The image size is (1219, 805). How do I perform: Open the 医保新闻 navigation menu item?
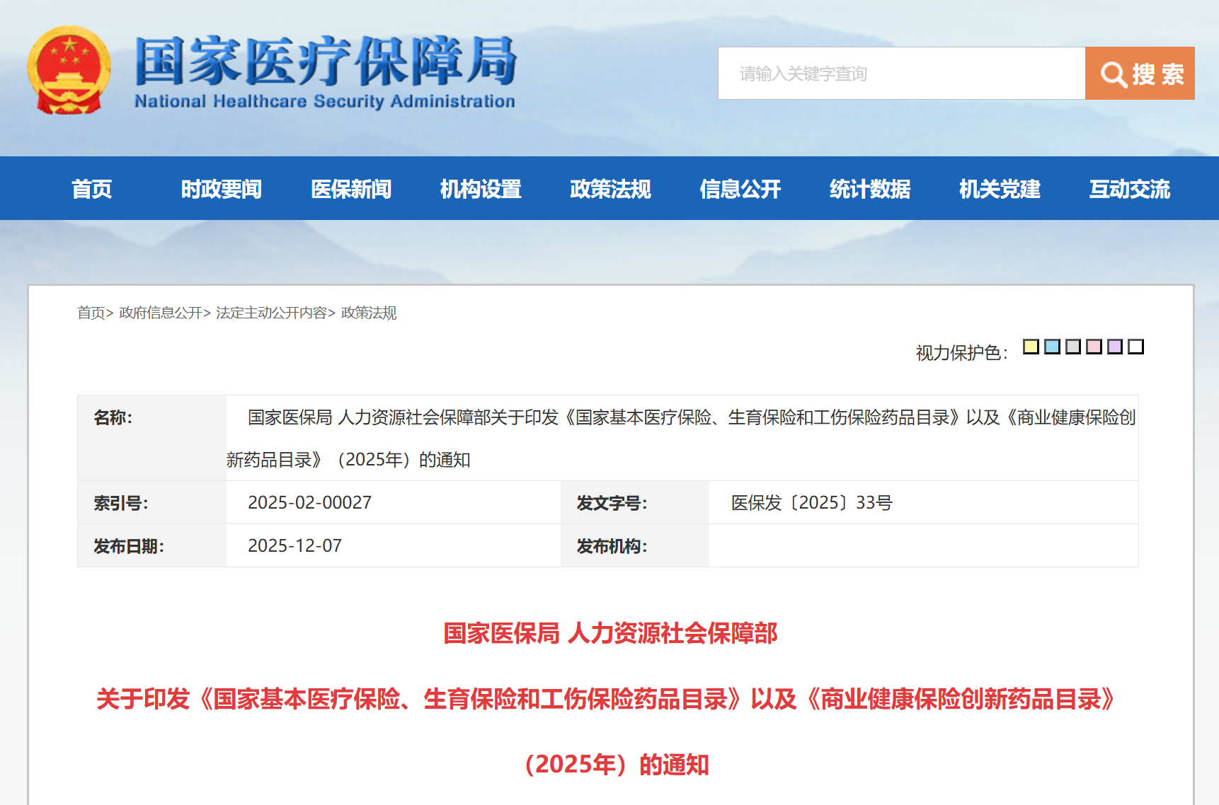click(x=351, y=189)
